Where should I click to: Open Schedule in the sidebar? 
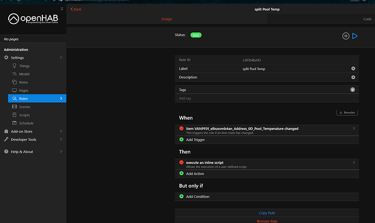click(37, 123)
